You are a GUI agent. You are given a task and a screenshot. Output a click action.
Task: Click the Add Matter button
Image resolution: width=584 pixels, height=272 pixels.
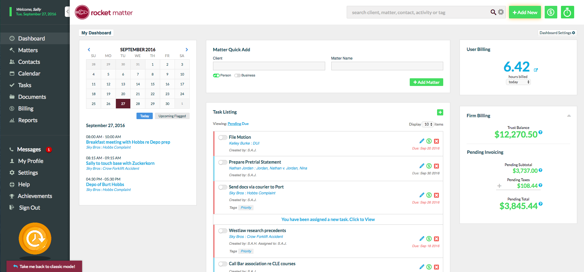coord(426,82)
